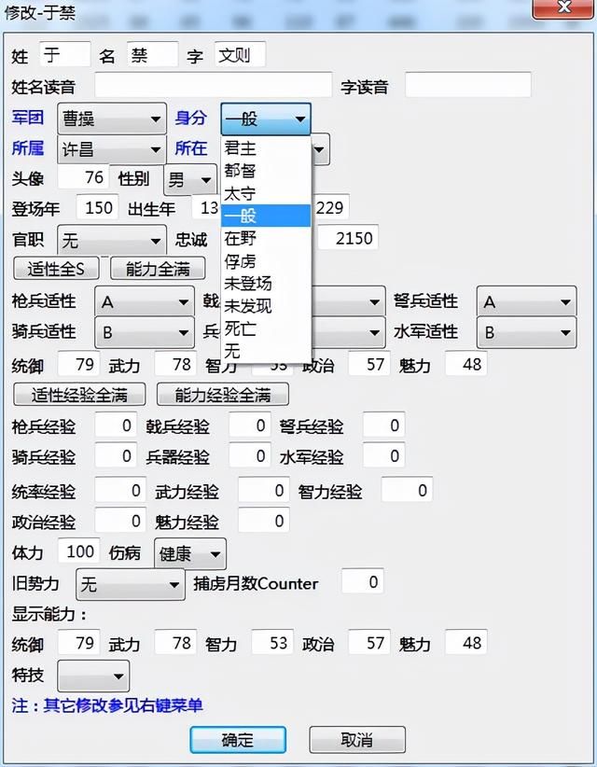Click the 能力全满 button
The width and height of the screenshot is (597, 767).
158,269
